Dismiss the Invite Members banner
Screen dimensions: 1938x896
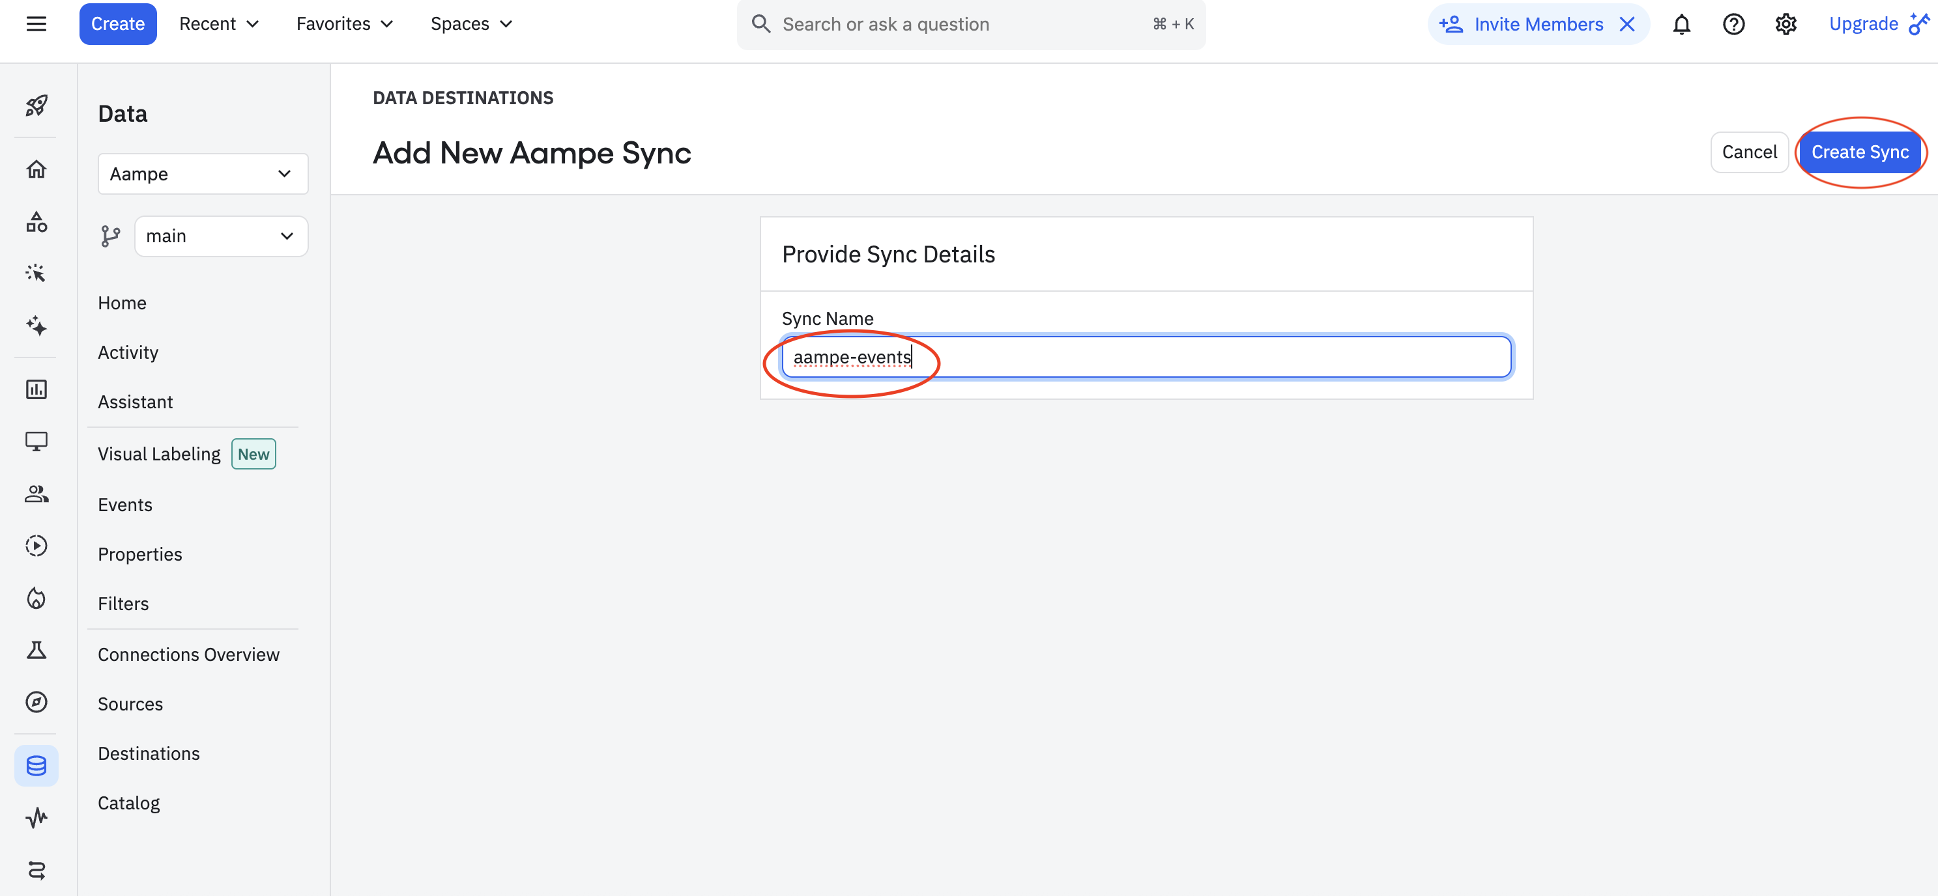coord(1627,24)
